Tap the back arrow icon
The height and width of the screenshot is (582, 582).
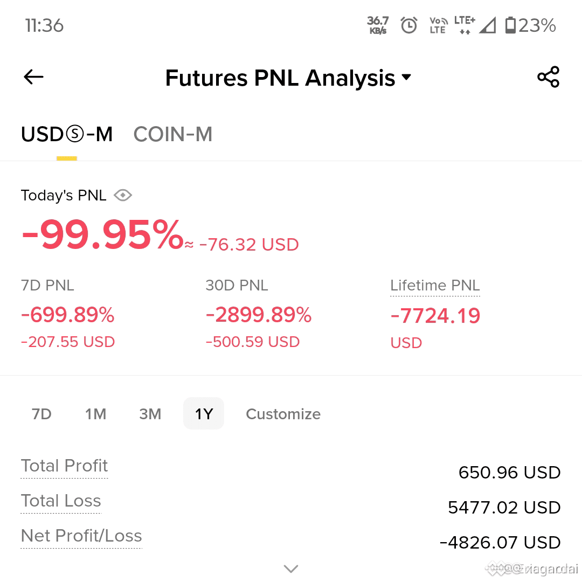pos(33,77)
